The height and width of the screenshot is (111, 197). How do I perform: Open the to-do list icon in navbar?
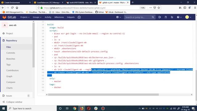(172, 17)
